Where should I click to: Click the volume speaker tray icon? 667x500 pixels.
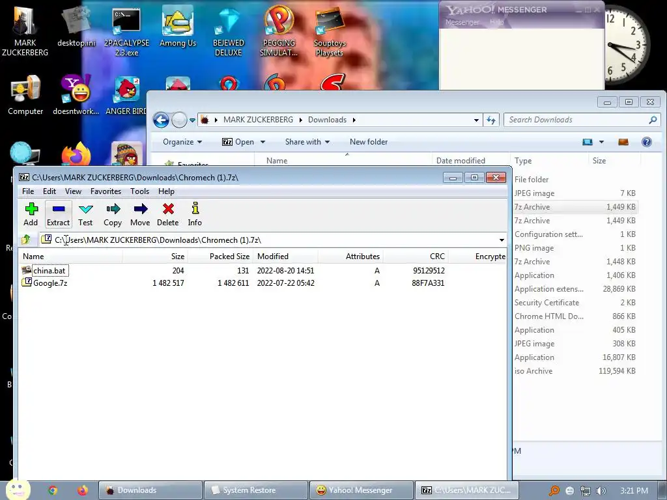pyautogui.click(x=601, y=491)
